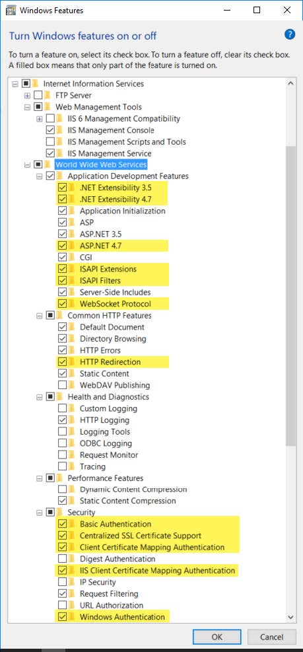Click folder icon beside Request Filtering
The image size is (303, 652).
point(73,594)
